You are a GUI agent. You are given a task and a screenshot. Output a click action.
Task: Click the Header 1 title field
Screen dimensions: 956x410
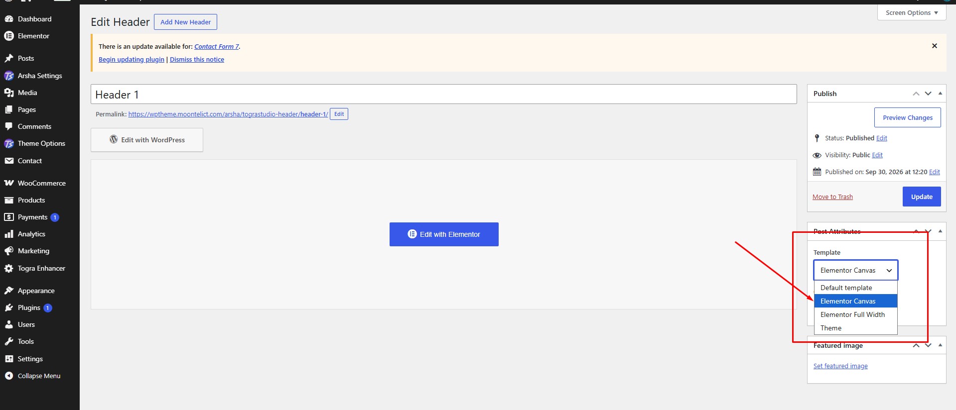[x=443, y=94]
